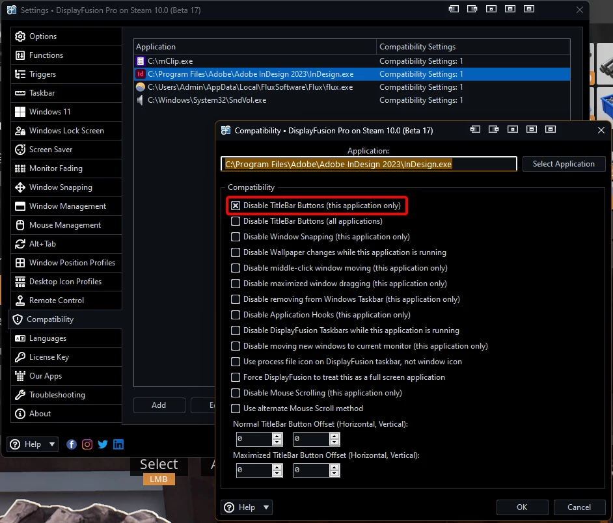Go to Window Management section
613x523 pixels.
click(66, 206)
